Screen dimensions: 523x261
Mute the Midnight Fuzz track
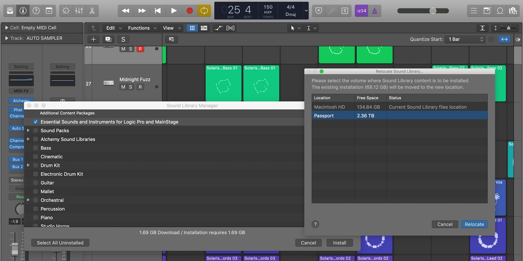tap(123, 87)
